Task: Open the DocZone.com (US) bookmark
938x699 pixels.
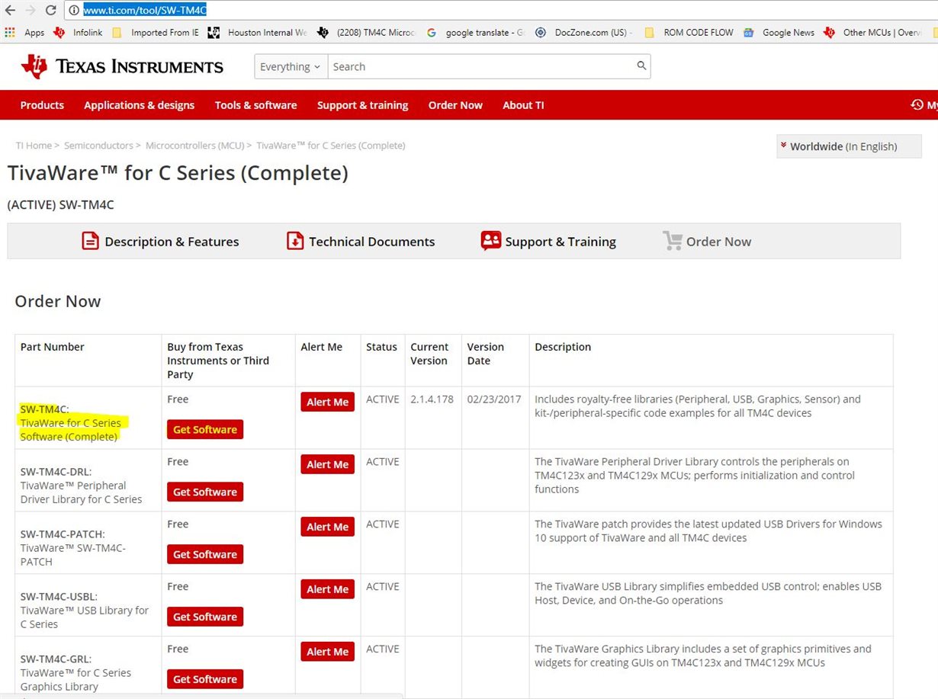Action: click(x=584, y=33)
